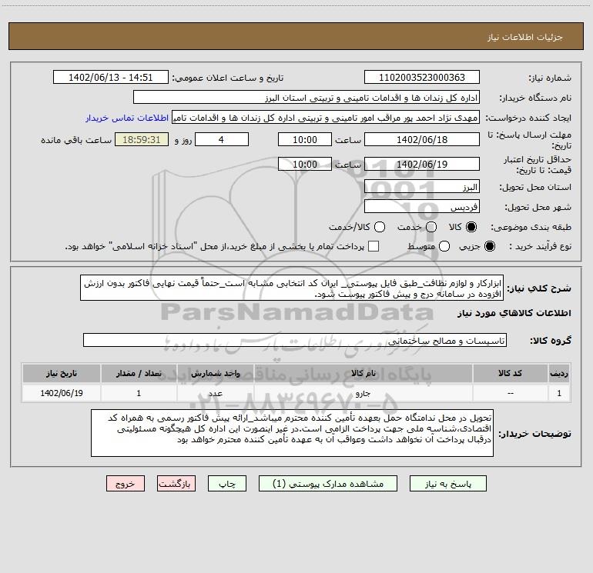
Task: Open مشاهده مدارک پیوستی (1) button
Action: 328,484
